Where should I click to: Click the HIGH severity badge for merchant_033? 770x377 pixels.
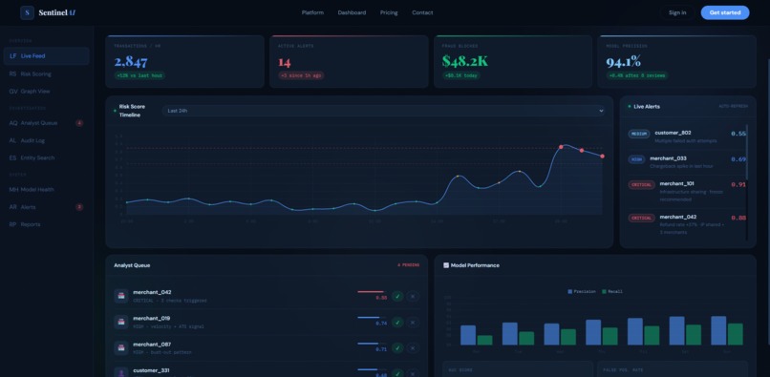[636, 159]
